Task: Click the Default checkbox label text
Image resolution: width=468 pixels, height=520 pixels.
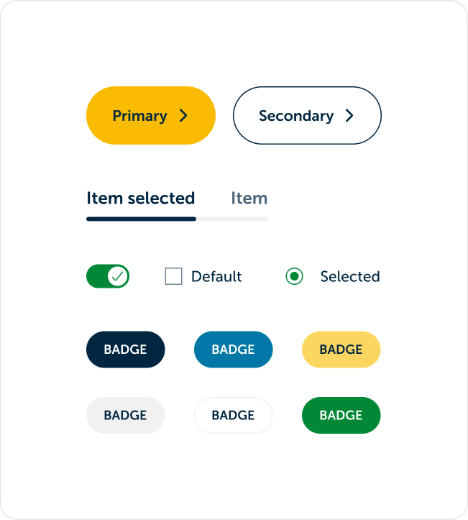Action: pyautogui.click(x=216, y=277)
